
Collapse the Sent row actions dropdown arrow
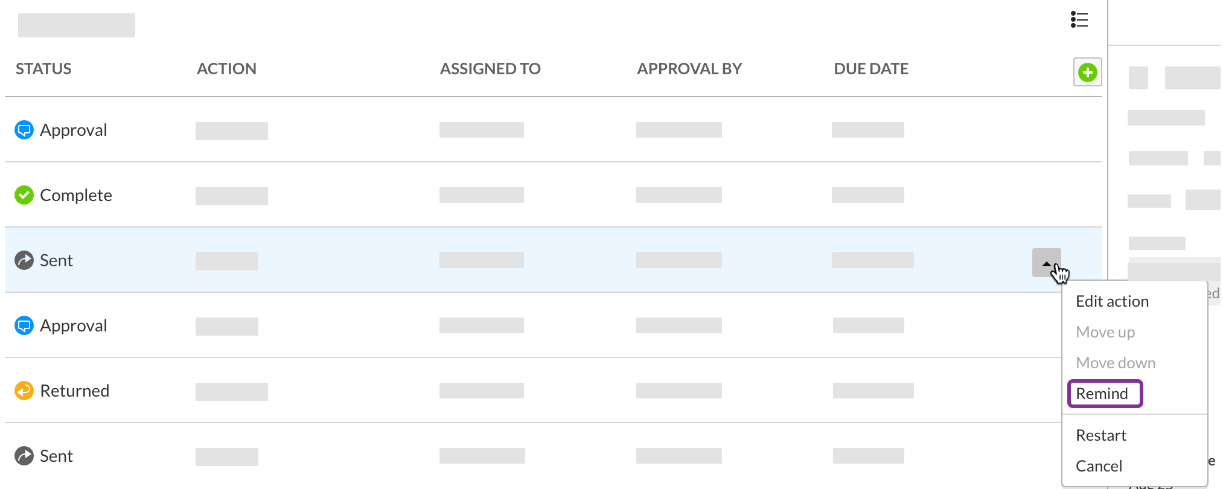1046,263
